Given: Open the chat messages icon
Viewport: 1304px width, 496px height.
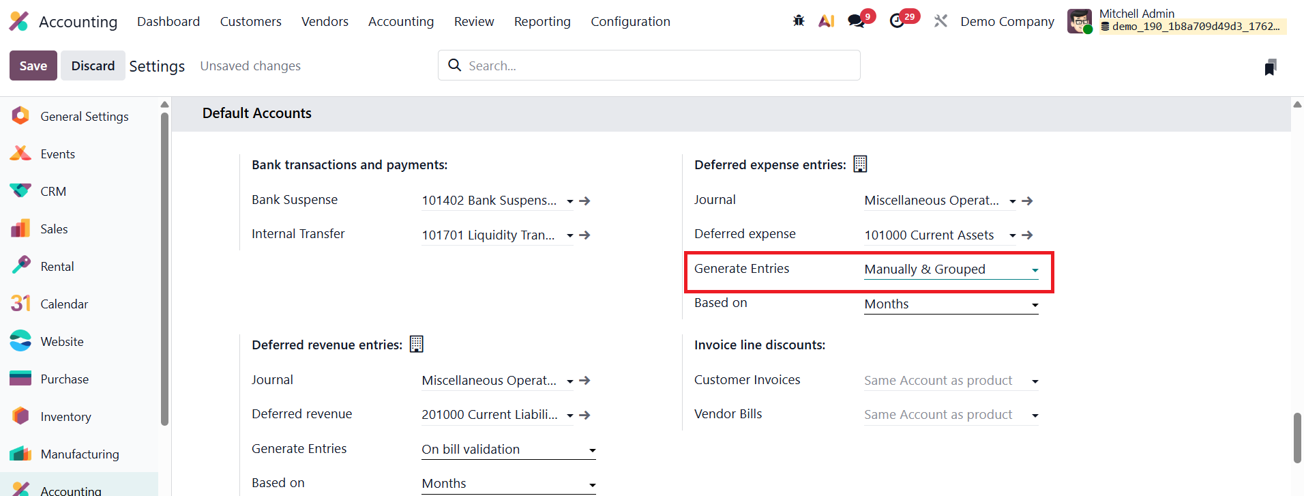Looking at the screenshot, I should point(856,21).
